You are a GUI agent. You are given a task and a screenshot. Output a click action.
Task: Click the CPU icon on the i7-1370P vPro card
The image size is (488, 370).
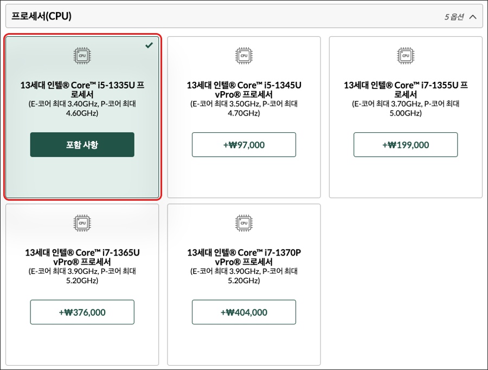point(244,223)
